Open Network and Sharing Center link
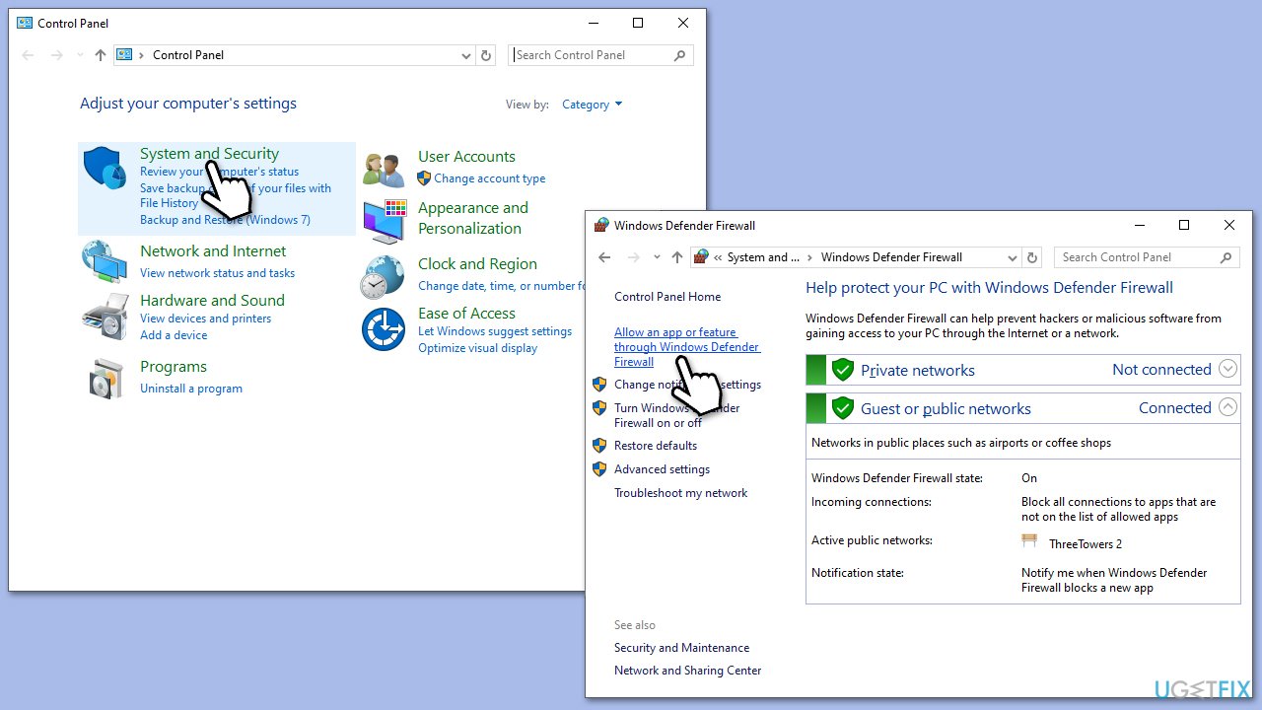This screenshot has height=710, width=1262. pos(687,671)
